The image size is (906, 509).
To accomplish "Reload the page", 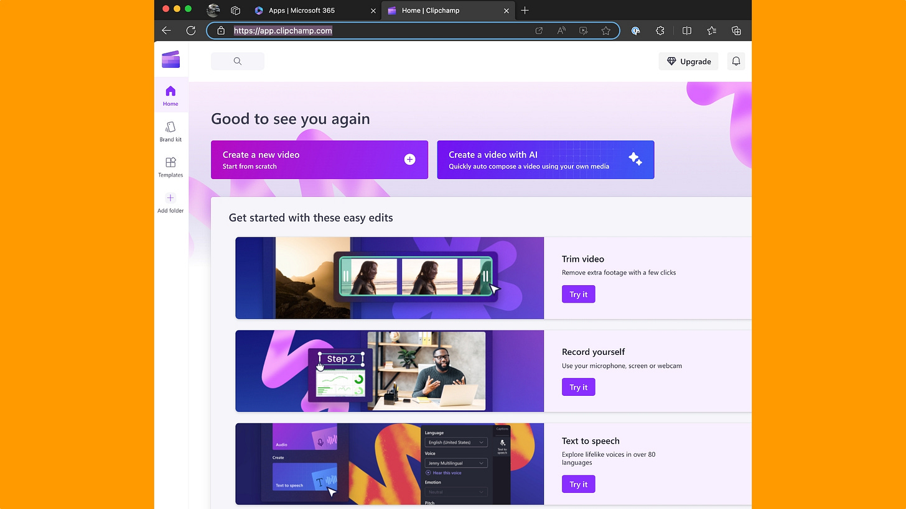I will [x=191, y=30].
